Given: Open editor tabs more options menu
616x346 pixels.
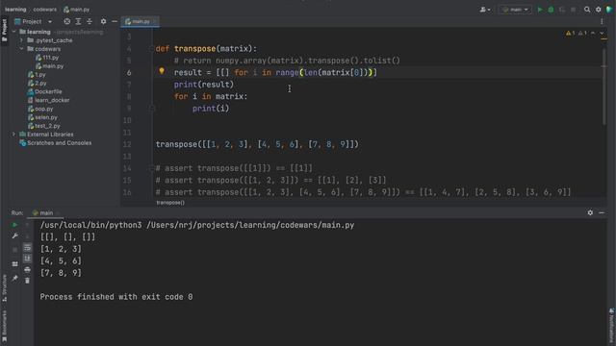Looking at the screenshot, I should [602, 21].
